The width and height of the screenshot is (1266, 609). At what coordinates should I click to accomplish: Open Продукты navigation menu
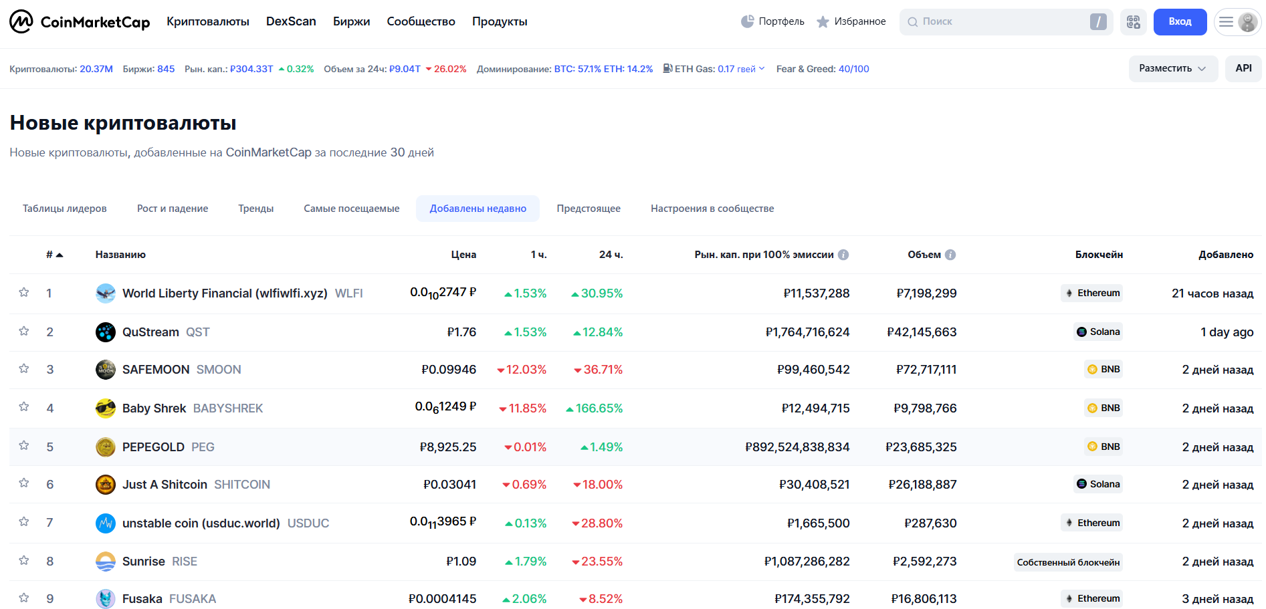coord(500,21)
